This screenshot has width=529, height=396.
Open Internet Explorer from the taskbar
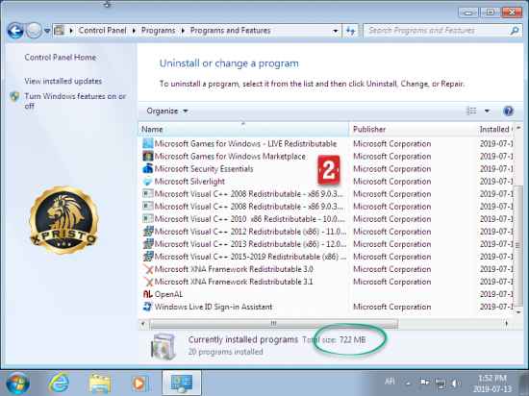[59, 384]
